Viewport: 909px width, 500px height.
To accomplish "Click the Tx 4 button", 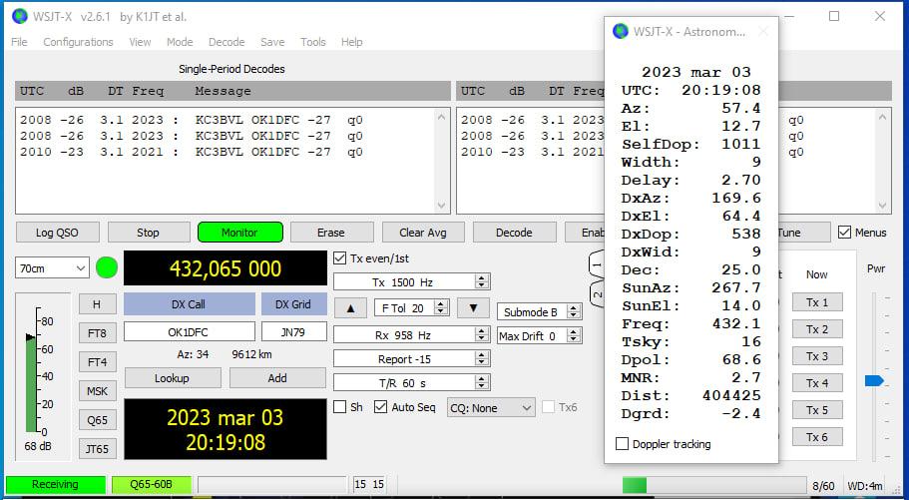I will coord(817,383).
